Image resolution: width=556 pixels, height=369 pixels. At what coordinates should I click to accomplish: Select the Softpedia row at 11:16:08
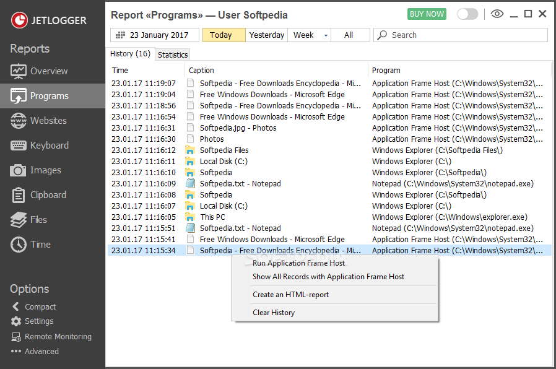(329, 195)
